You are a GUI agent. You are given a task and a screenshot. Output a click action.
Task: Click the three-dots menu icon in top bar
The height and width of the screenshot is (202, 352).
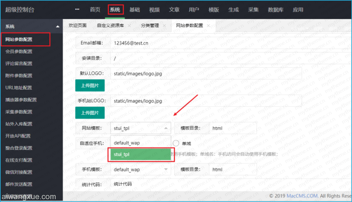[x=77, y=9]
